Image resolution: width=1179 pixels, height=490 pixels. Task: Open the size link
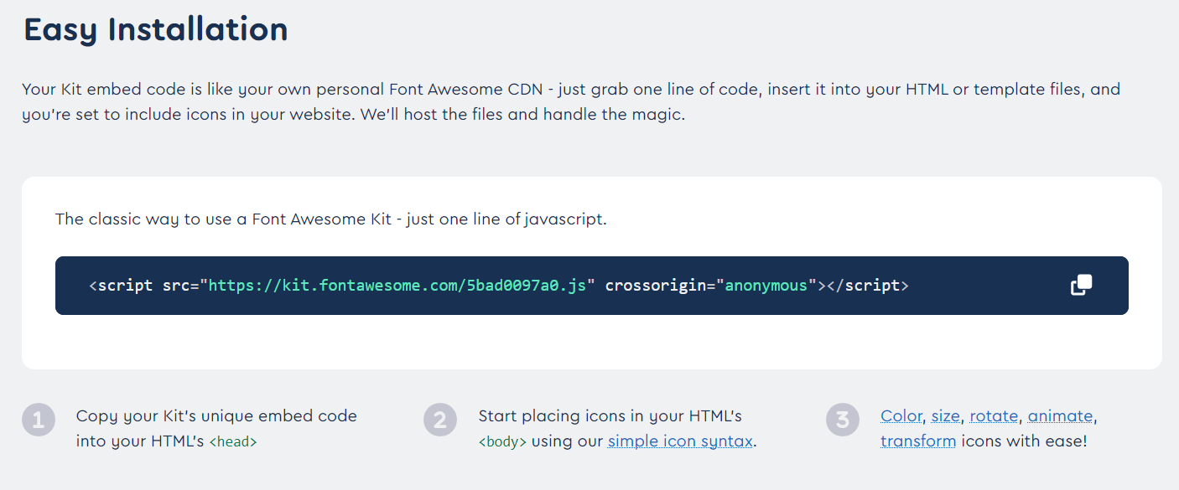[x=945, y=416]
